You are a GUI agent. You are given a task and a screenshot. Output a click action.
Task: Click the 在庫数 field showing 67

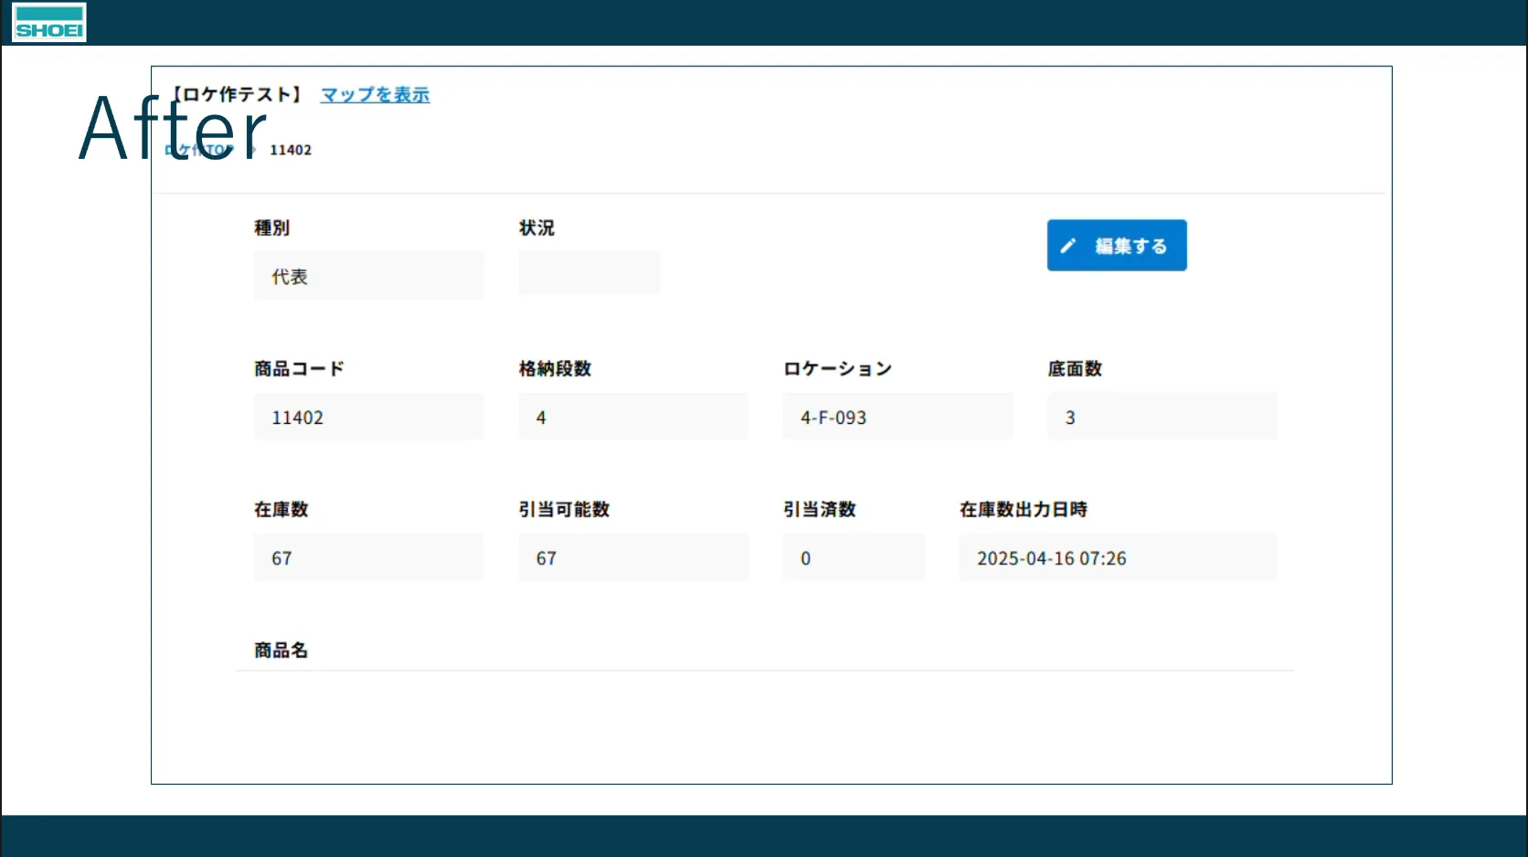(x=368, y=558)
